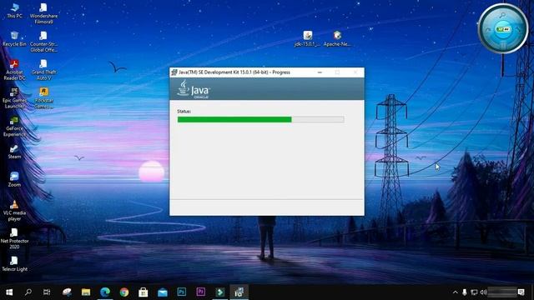
Task: Open Microsoft Store from the taskbar
Action: 143,292
